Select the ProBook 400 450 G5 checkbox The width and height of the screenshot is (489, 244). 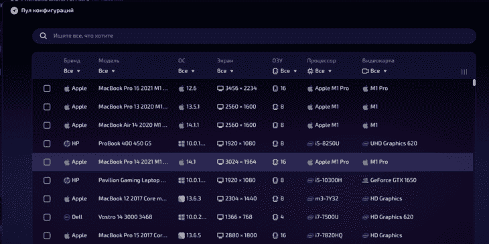[47, 143]
